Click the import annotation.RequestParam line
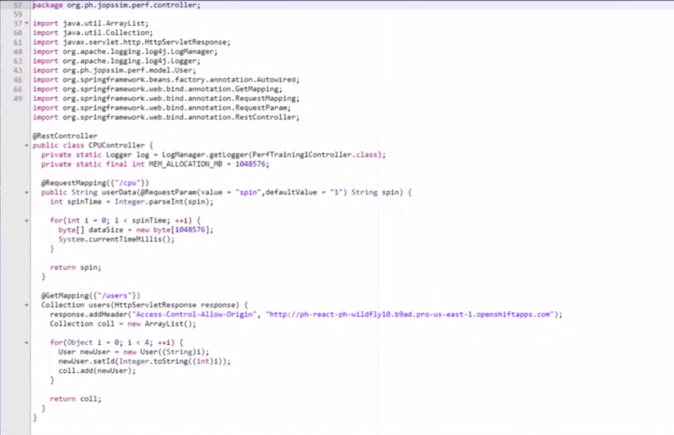The width and height of the screenshot is (674, 435). (x=162, y=107)
